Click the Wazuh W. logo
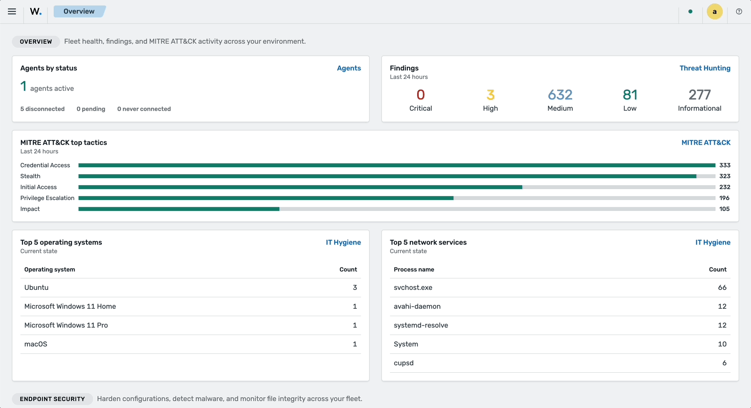Screen dimensions: 751x408 [36, 11]
